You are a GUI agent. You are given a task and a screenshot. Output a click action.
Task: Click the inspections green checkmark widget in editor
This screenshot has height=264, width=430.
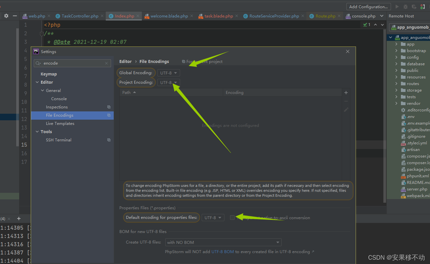point(367,25)
